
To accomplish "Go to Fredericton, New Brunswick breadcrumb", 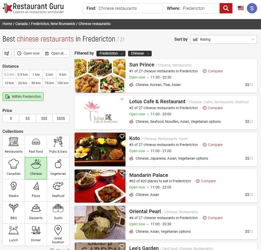I will coord(53,24).
